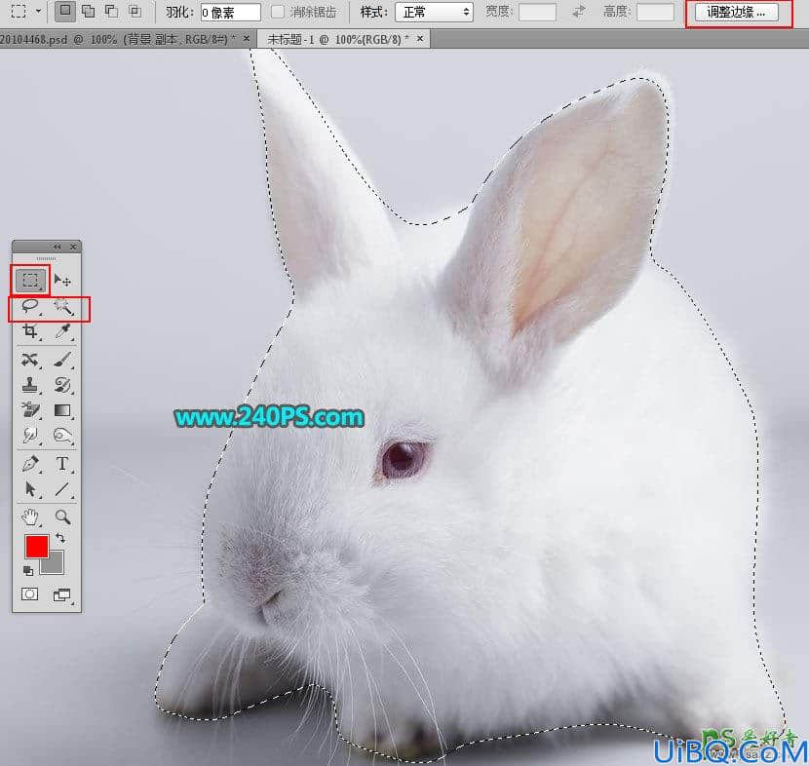Open marquee tool preset picker dropdown arrow
The width and height of the screenshot is (809, 766).
pos(39,11)
